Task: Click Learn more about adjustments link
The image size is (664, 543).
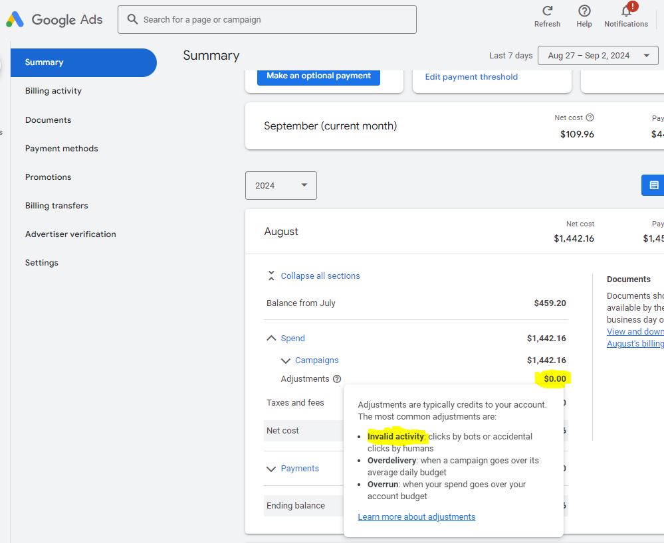Action: coord(417,517)
